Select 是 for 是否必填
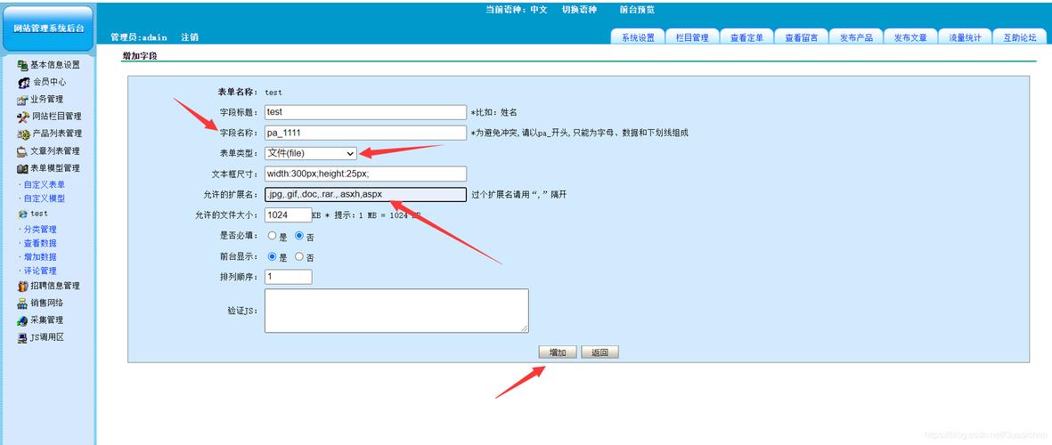 coord(273,237)
